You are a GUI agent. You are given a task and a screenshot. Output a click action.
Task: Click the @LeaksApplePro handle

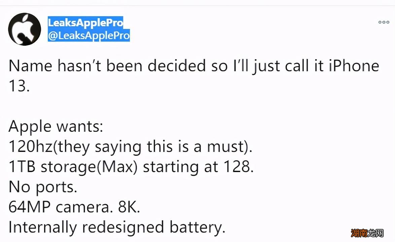click(89, 36)
